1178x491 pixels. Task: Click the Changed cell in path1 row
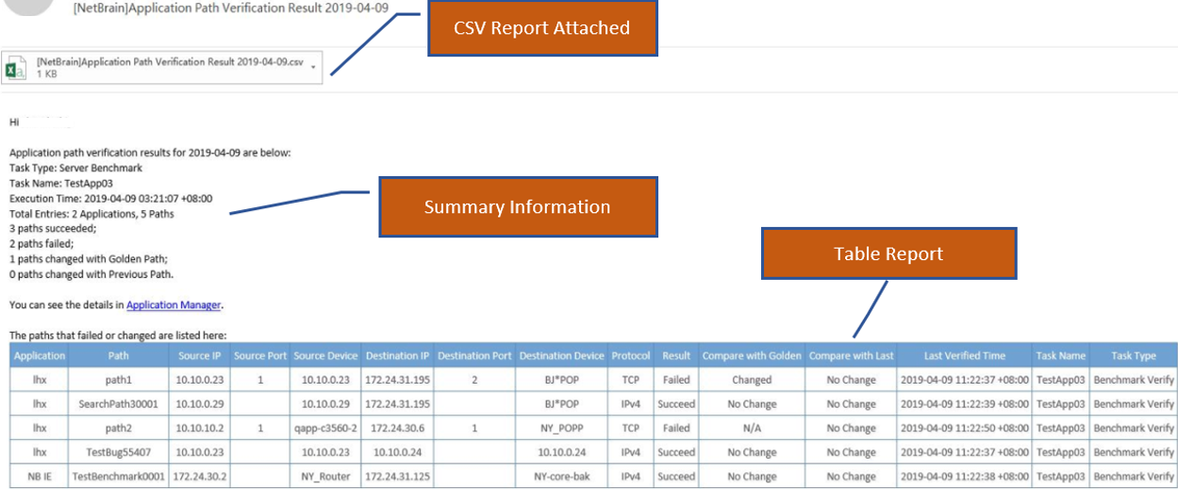point(752,380)
